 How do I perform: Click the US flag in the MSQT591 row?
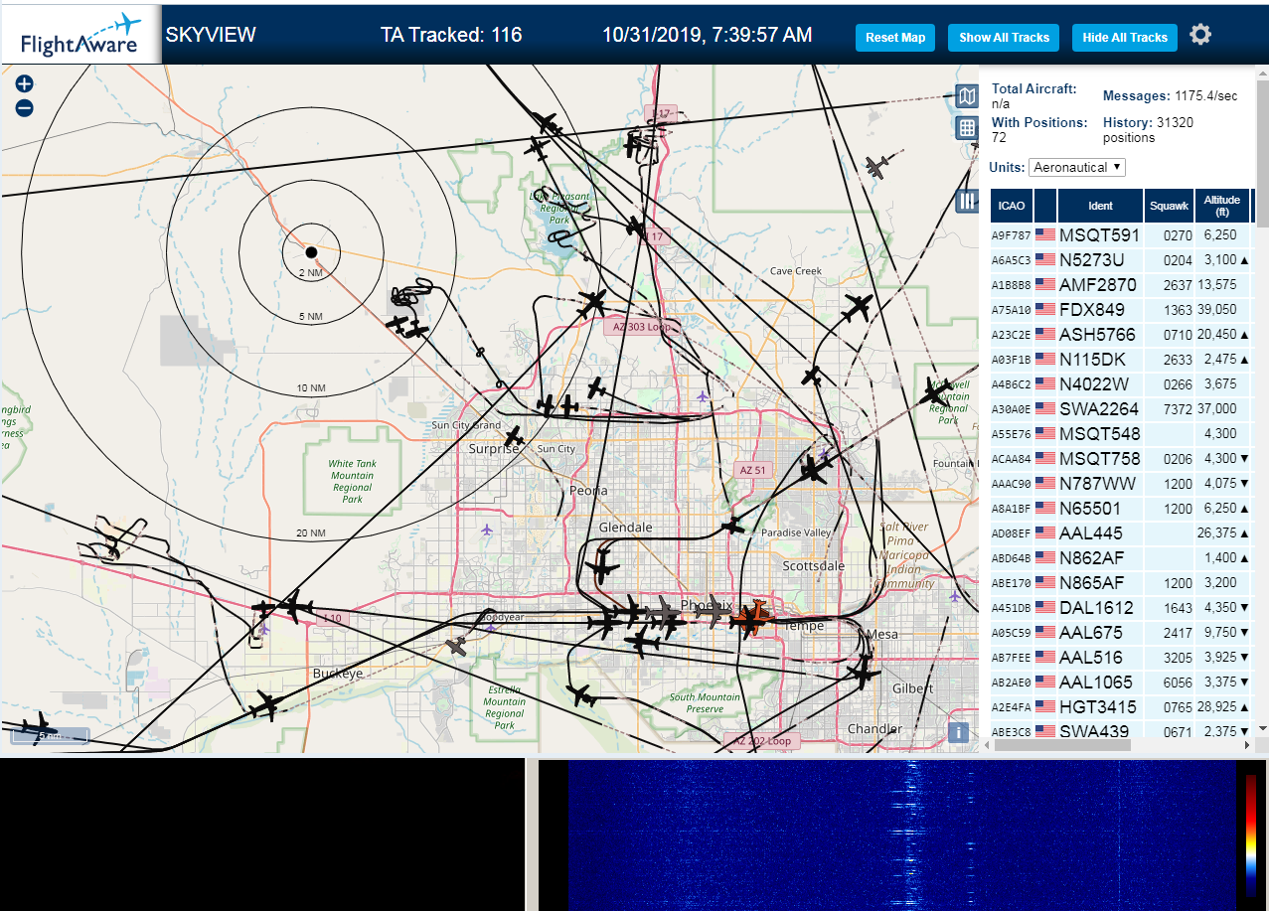pyautogui.click(x=1045, y=234)
